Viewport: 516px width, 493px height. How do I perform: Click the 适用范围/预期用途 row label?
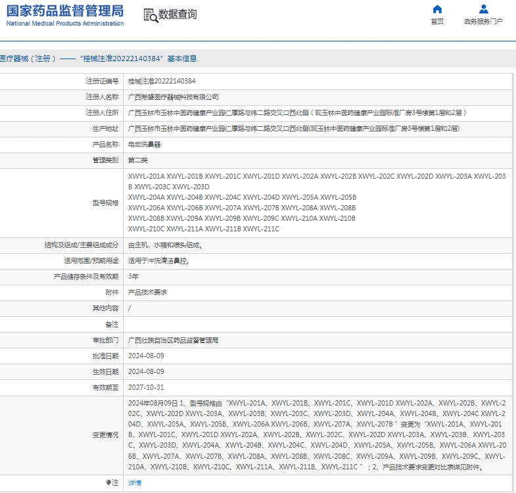[91, 261]
